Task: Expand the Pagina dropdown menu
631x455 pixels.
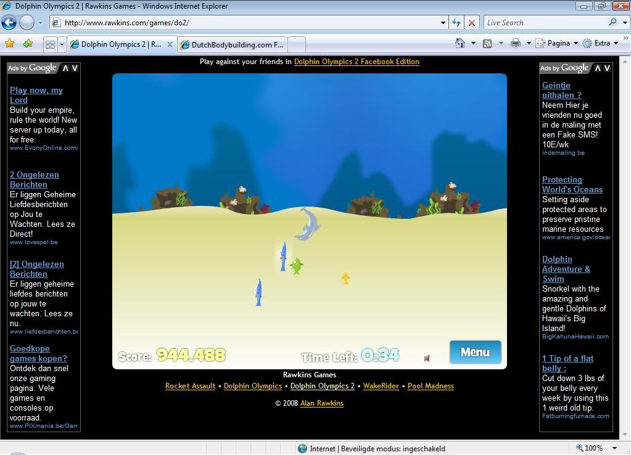Action: pyautogui.click(x=558, y=43)
